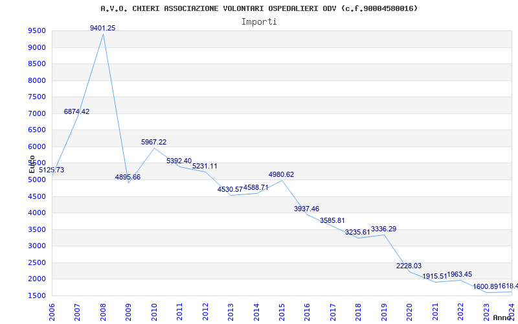Select the 4588.71 data label
The image size is (518, 324).
[x=256, y=188]
